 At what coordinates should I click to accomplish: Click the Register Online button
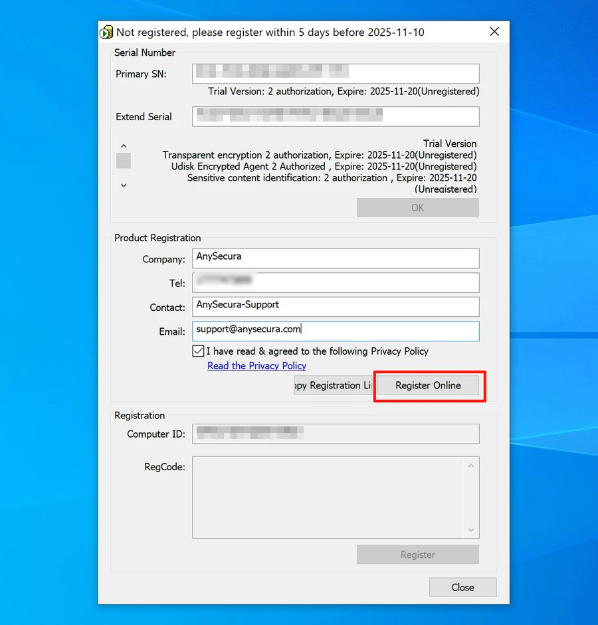coord(428,385)
